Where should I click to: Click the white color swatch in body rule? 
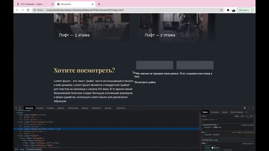[212, 148]
